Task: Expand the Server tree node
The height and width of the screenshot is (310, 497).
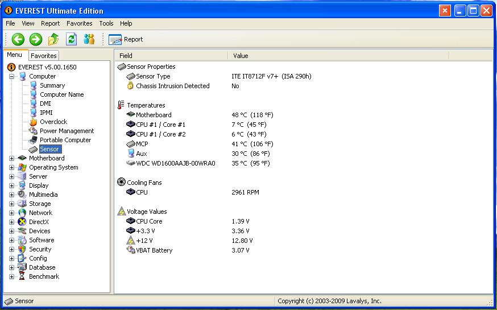Action: coord(12,176)
